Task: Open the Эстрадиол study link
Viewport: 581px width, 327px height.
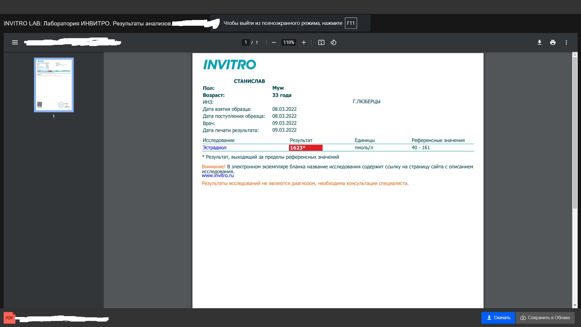Action: [x=214, y=147]
